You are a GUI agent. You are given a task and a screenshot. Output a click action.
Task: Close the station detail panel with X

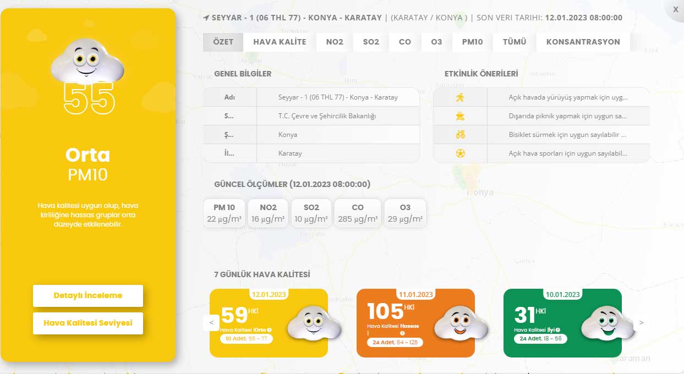676,9
